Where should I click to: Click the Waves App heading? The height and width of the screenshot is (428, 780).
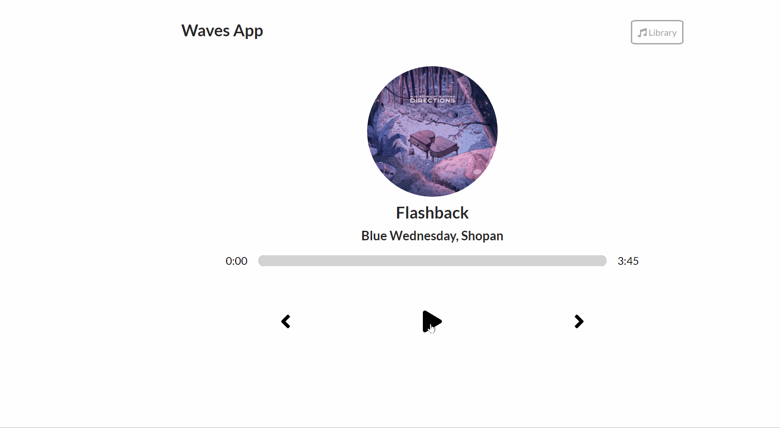222,31
